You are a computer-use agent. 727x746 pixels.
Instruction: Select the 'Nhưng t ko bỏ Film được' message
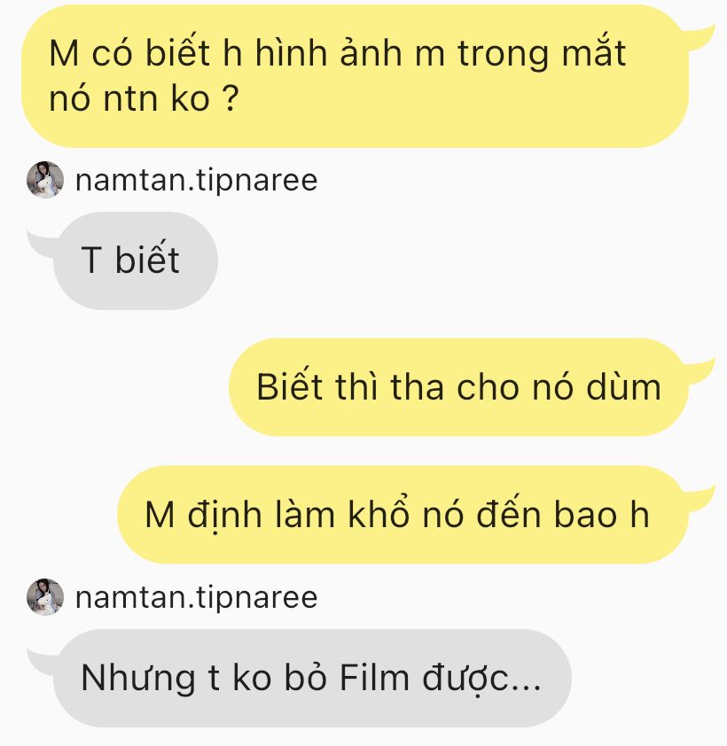click(x=312, y=678)
